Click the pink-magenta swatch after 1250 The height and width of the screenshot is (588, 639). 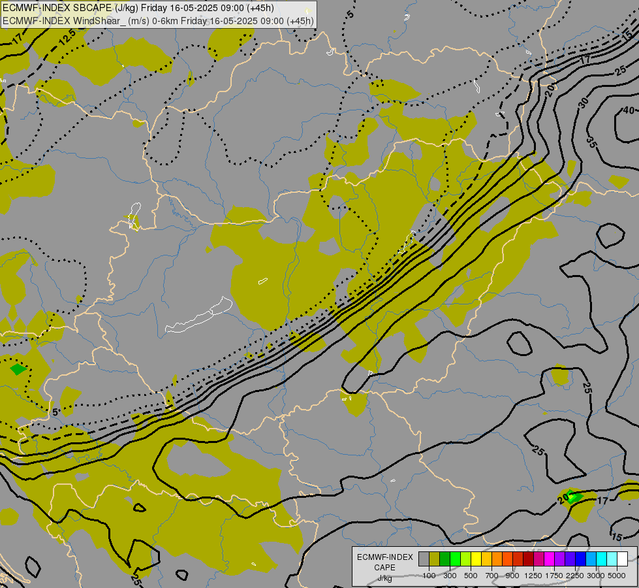tap(538, 559)
